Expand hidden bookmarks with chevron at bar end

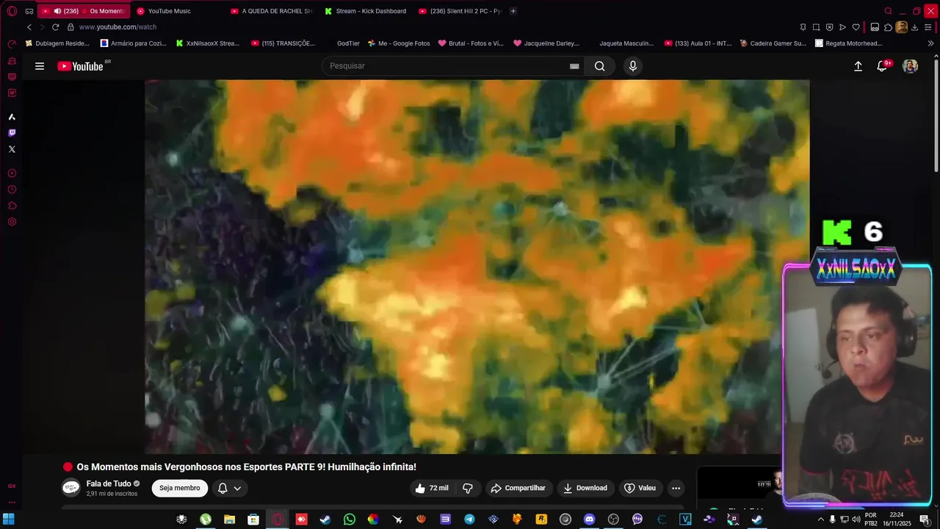click(x=930, y=43)
